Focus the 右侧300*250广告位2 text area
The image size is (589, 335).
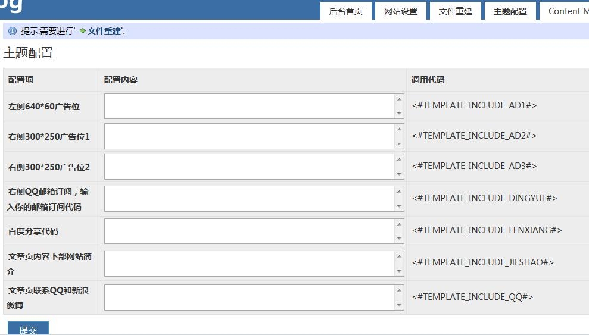(254, 167)
